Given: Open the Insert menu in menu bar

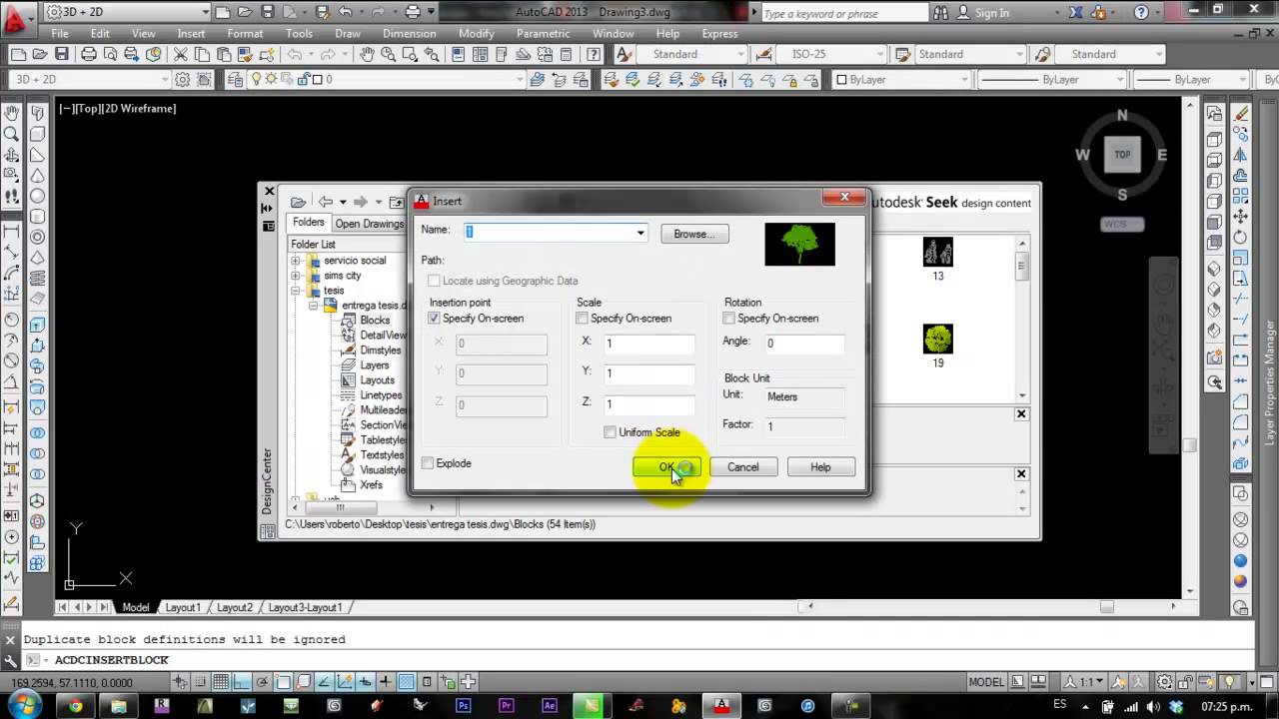Looking at the screenshot, I should 191,33.
